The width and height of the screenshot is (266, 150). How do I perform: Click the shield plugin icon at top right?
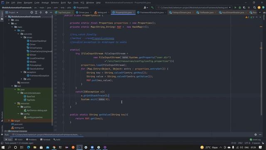pos(264,7)
